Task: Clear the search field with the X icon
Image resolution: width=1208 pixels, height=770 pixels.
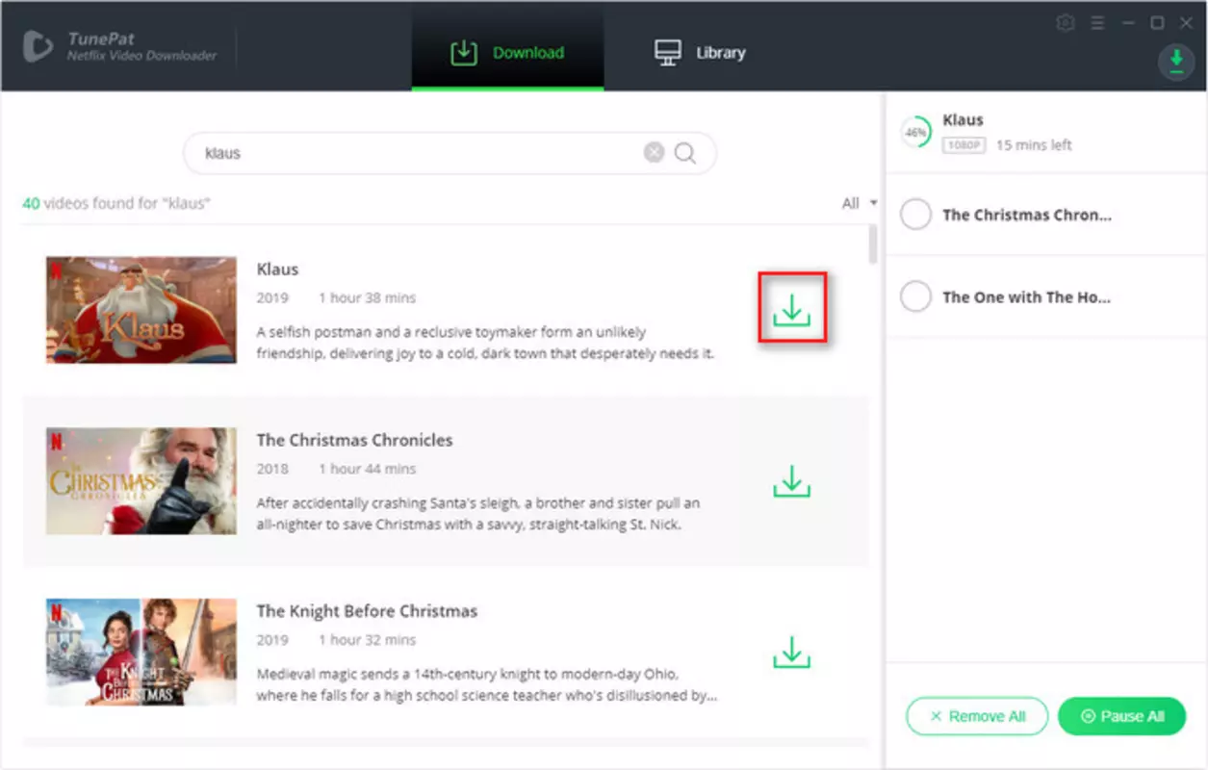Action: pyautogui.click(x=654, y=152)
